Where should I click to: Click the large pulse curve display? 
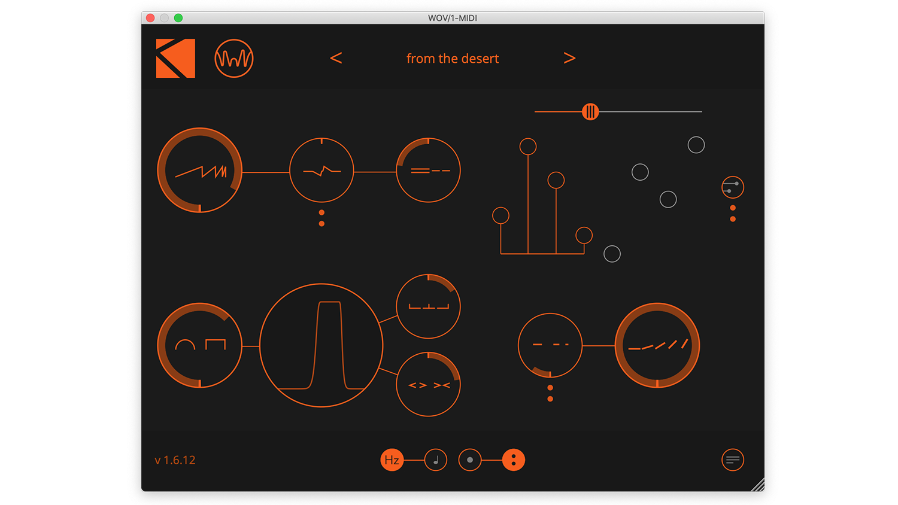pos(321,345)
